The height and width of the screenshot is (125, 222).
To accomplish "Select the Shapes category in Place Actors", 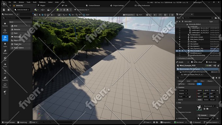I will click(x=5, y=52).
